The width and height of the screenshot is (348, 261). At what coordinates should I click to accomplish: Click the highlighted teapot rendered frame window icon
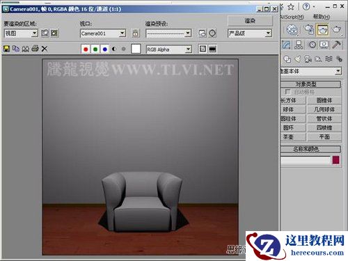(323, 30)
